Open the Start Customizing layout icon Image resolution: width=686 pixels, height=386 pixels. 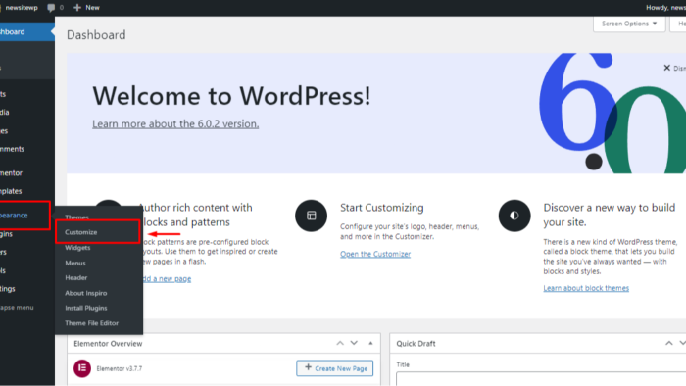tap(311, 216)
